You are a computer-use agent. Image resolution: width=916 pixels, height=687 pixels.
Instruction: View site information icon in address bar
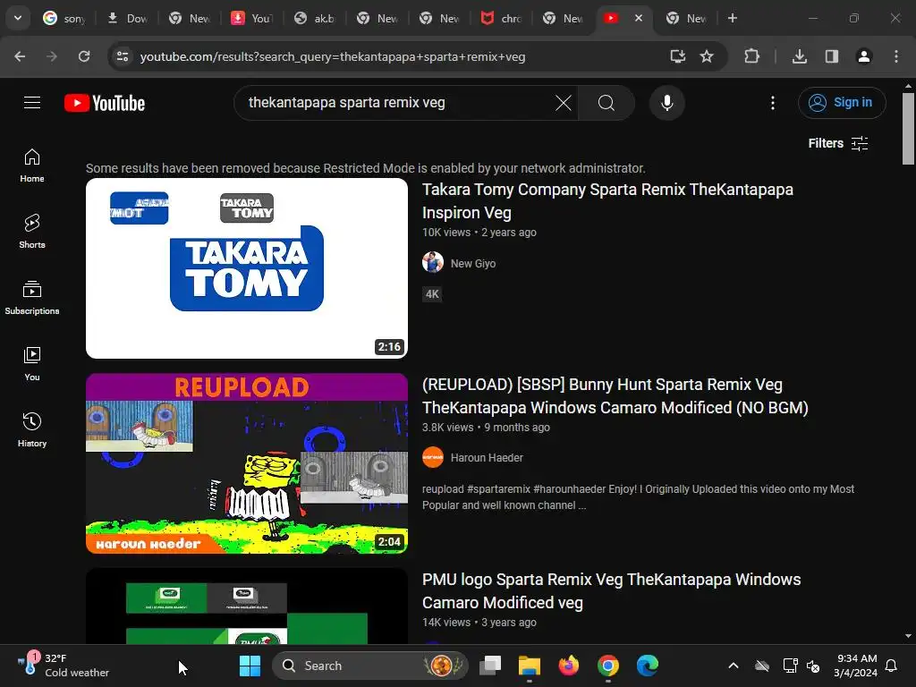123,56
